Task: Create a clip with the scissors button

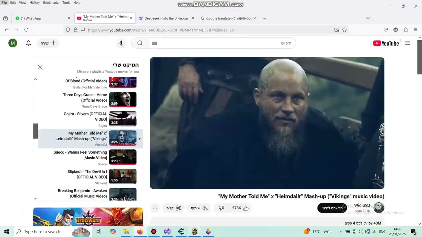Action: (174, 208)
